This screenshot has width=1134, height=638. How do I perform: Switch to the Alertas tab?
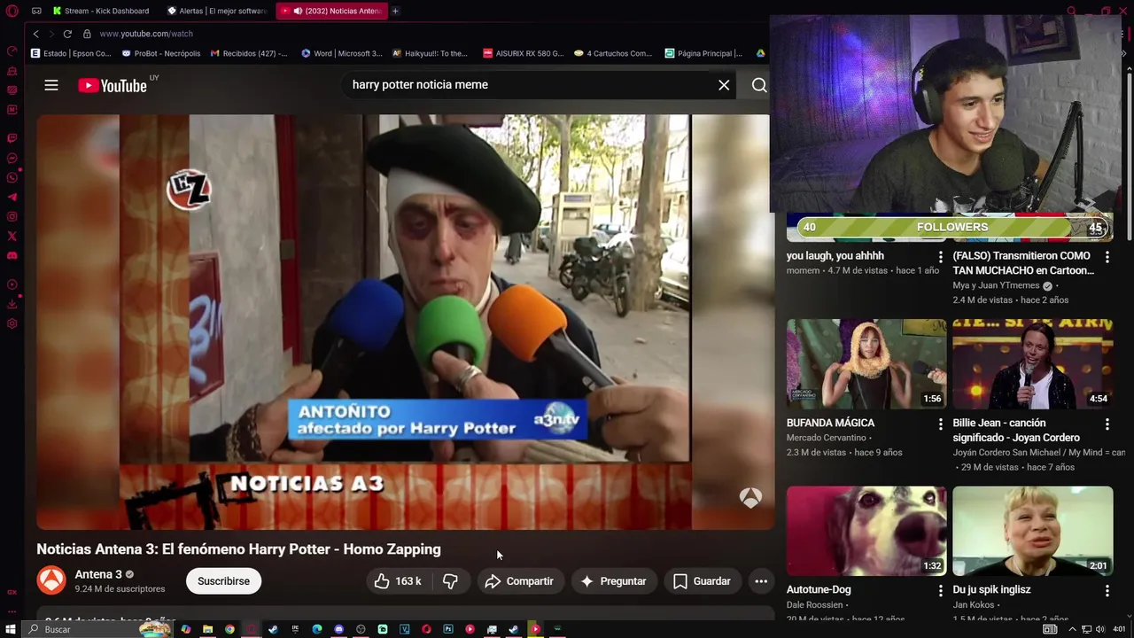click(x=218, y=11)
